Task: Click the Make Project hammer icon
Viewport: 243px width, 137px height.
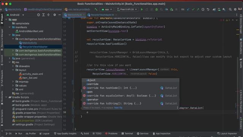Action: [96, 10]
